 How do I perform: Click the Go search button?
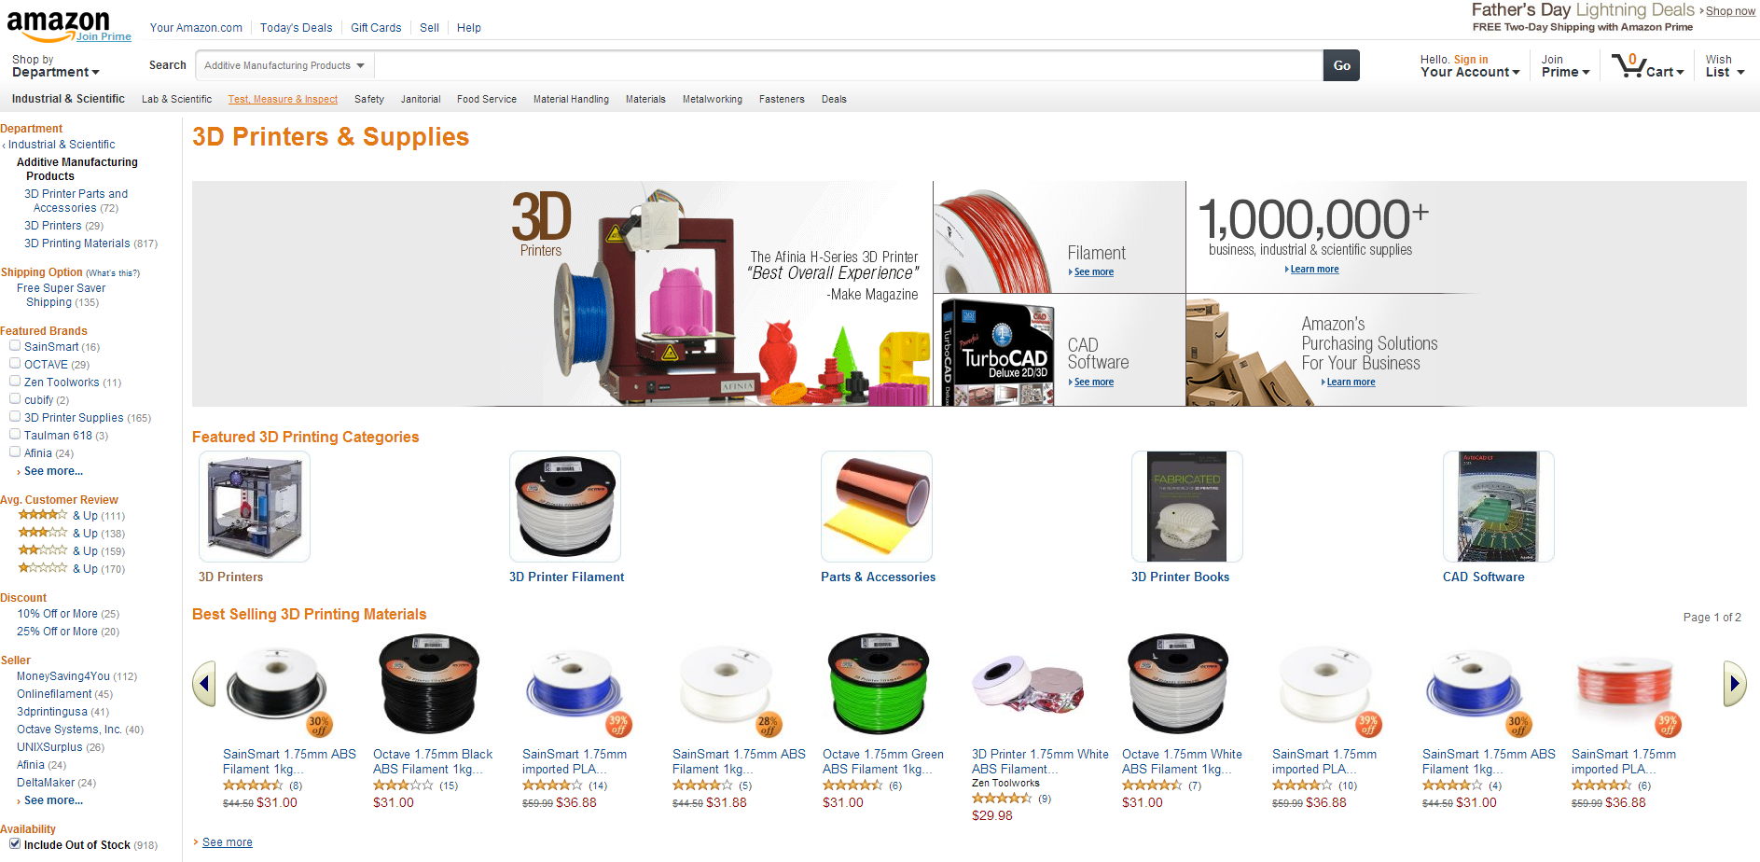[x=1341, y=65]
